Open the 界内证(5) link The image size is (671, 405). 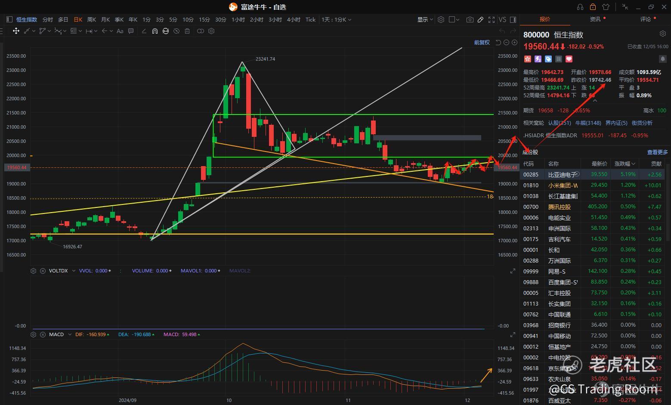[616, 123]
